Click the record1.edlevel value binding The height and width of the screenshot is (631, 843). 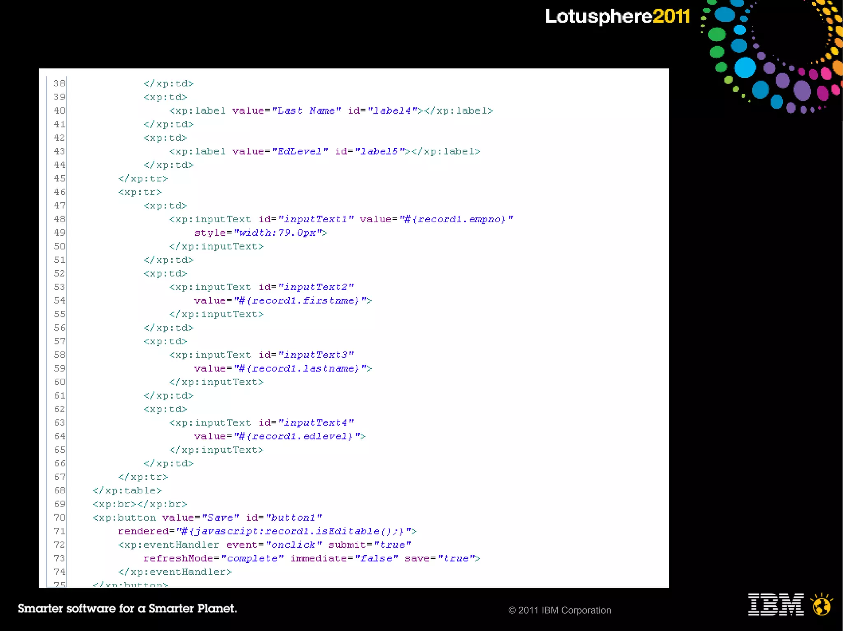(300, 436)
